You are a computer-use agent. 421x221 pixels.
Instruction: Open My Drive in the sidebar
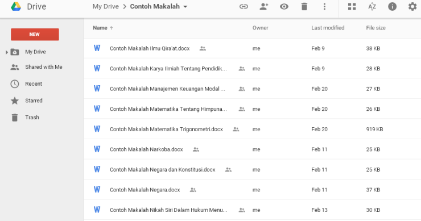click(x=35, y=52)
